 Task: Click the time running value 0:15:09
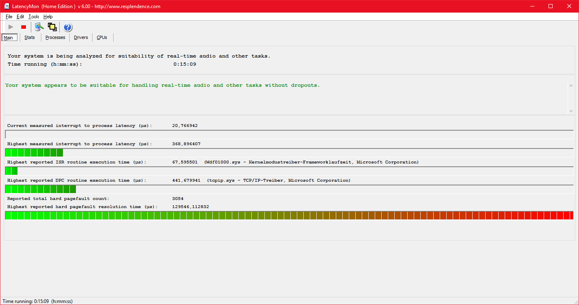coord(185,64)
